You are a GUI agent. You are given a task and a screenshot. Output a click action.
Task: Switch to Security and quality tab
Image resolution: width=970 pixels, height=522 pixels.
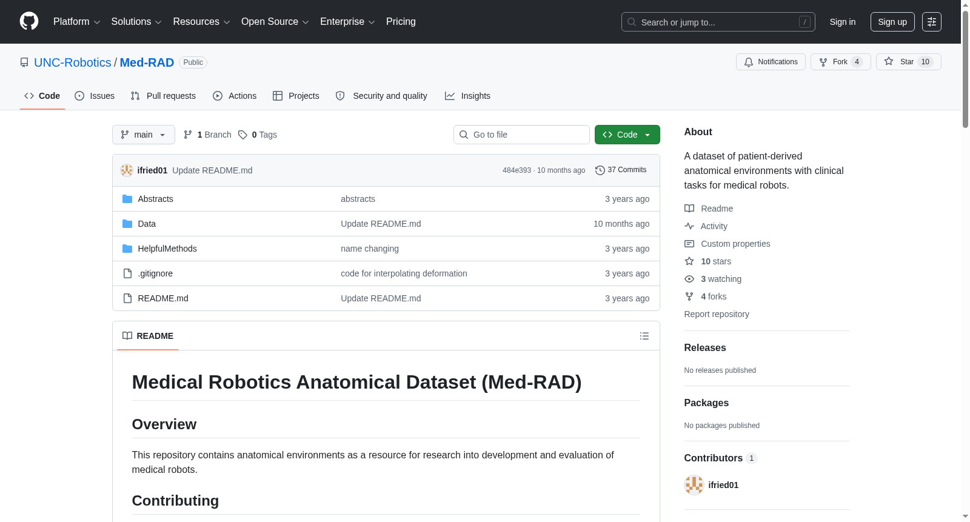point(381,96)
